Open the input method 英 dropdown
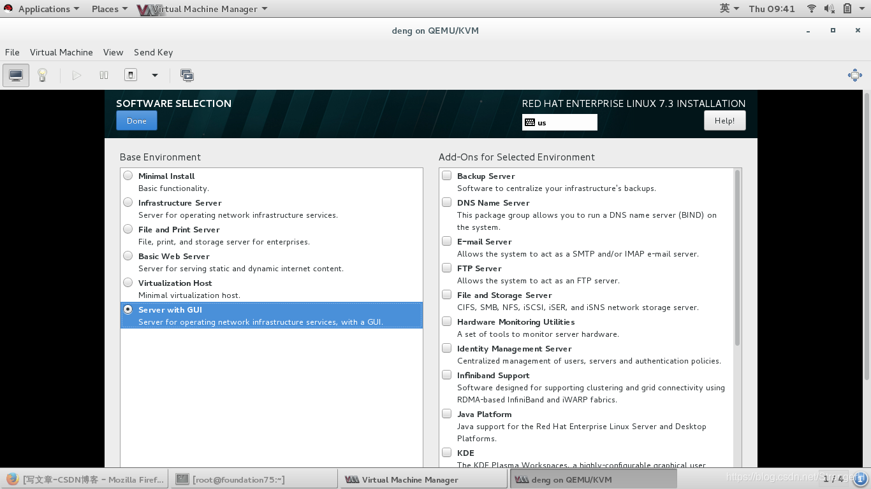Screen dimensions: 871x489 [729, 9]
